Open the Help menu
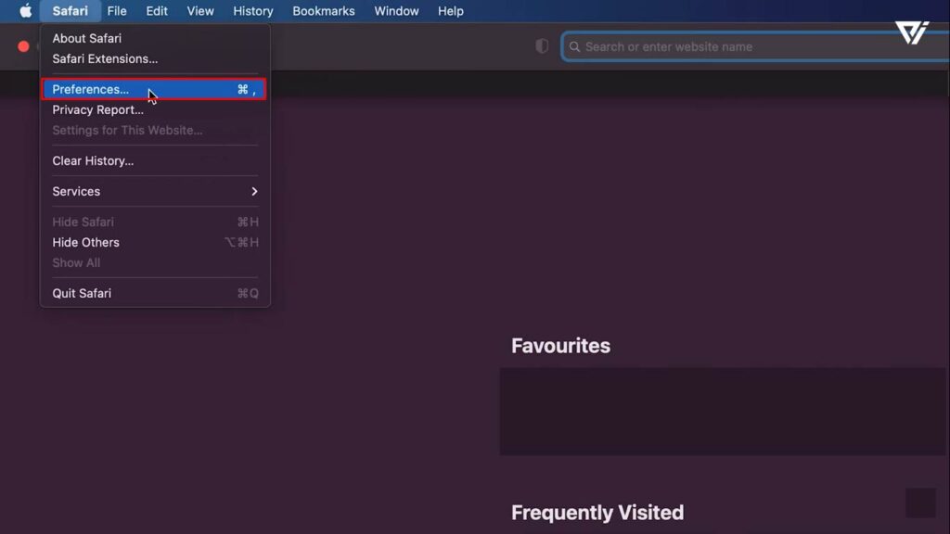The width and height of the screenshot is (950, 534). coord(451,11)
